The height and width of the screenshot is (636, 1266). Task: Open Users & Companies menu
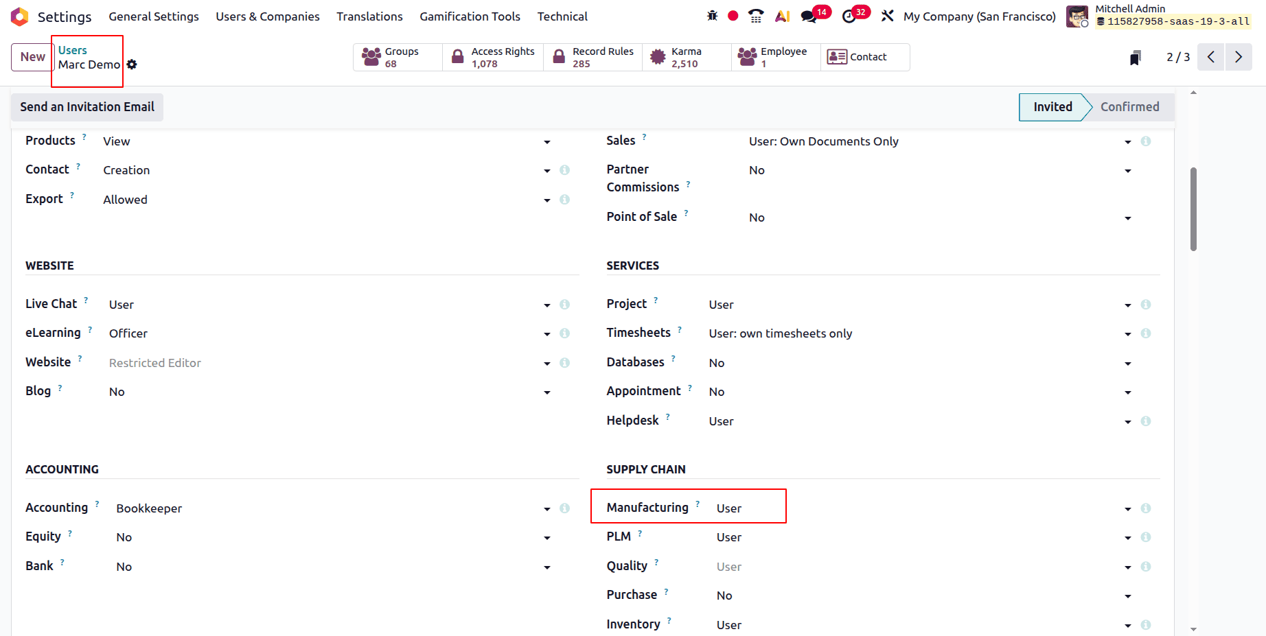268,16
